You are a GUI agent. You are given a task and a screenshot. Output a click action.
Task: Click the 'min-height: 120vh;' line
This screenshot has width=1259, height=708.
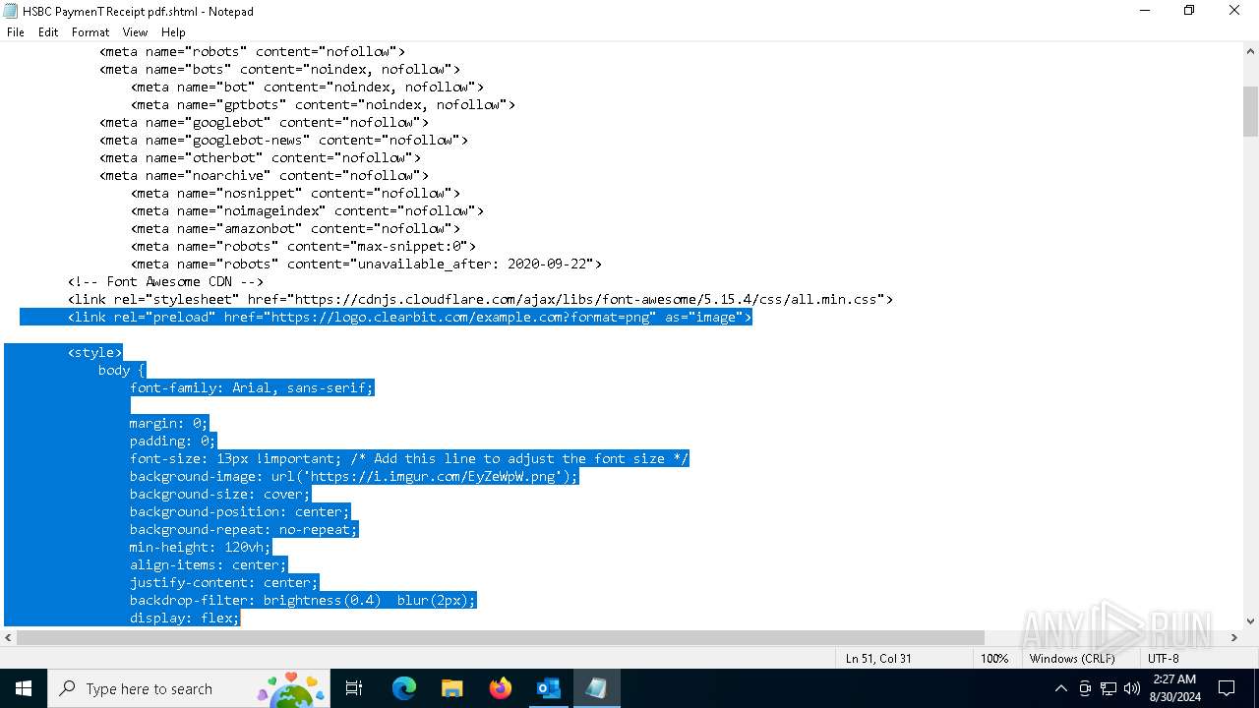(201, 548)
